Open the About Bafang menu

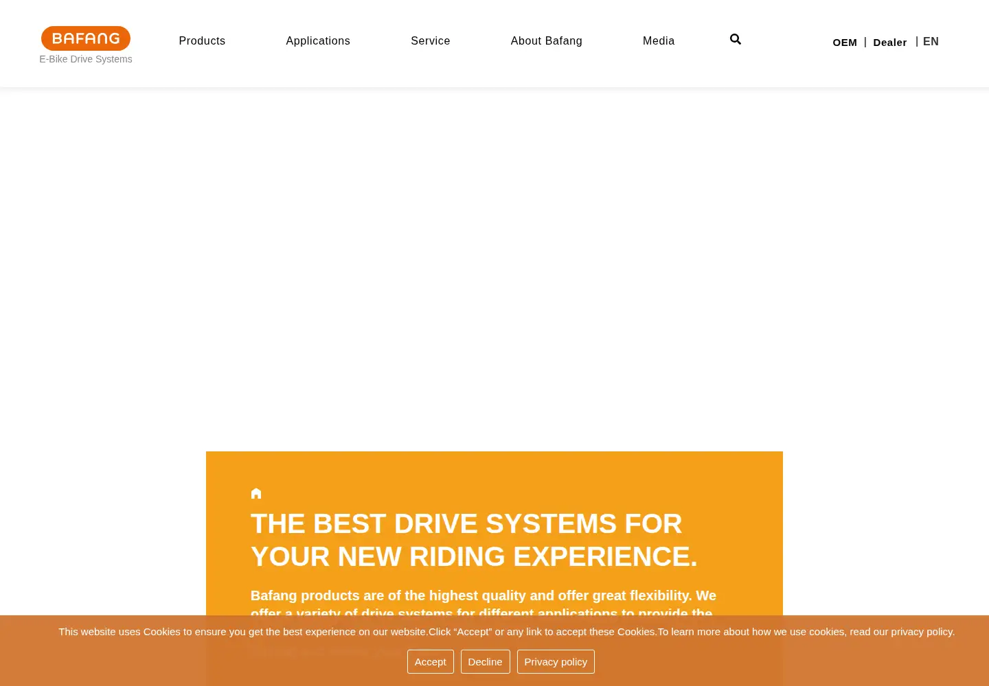click(x=547, y=41)
